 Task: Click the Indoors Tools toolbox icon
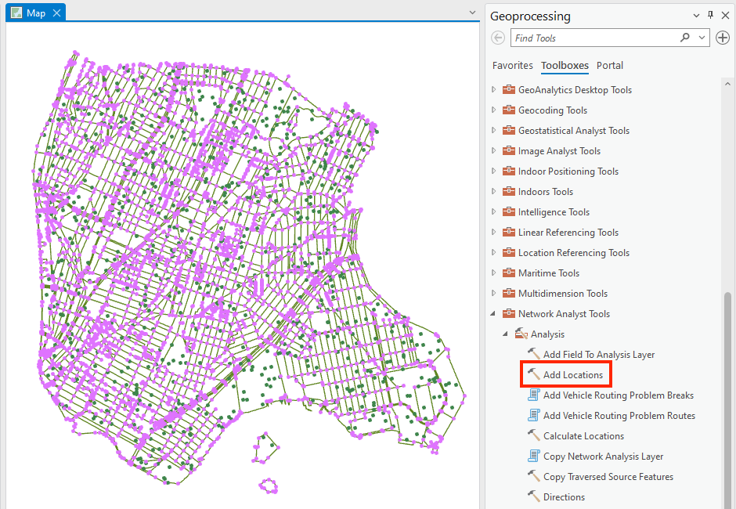(509, 191)
